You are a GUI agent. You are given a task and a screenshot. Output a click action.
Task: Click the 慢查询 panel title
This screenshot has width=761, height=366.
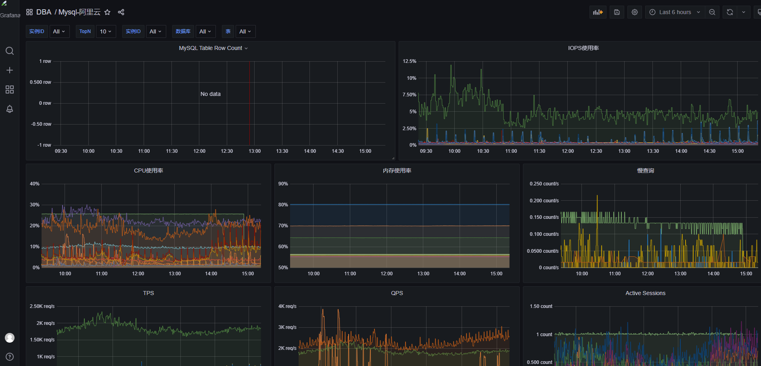click(645, 171)
